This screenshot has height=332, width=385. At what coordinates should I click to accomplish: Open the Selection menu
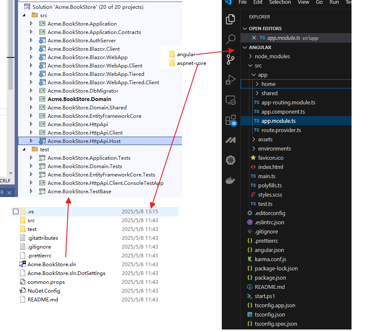click(x=280, y=2)
